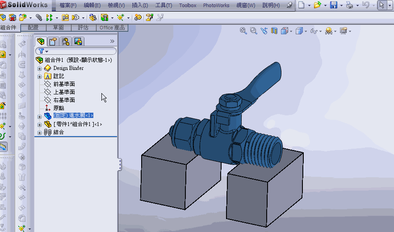This screenshot has width=394, height=232.
Task: Click the Select arrow cursor tool
Action: pyautogui.click(x=382, y=5)
